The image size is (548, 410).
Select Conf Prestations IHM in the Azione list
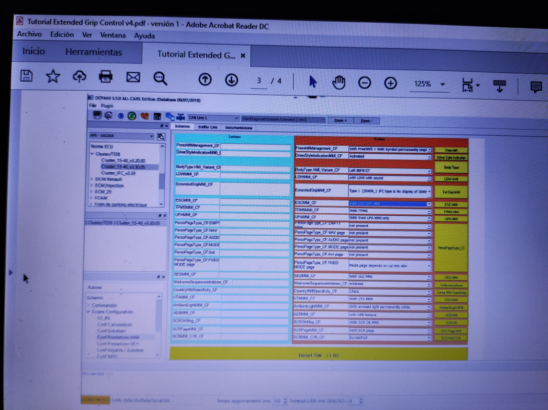(118, 337)
